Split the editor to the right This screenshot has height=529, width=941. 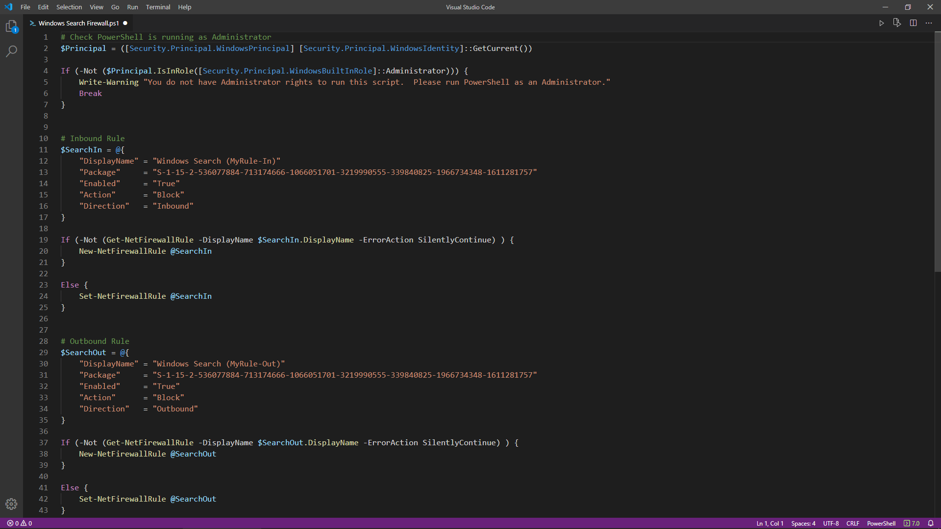pyautogui.click(x=913, y=23)
